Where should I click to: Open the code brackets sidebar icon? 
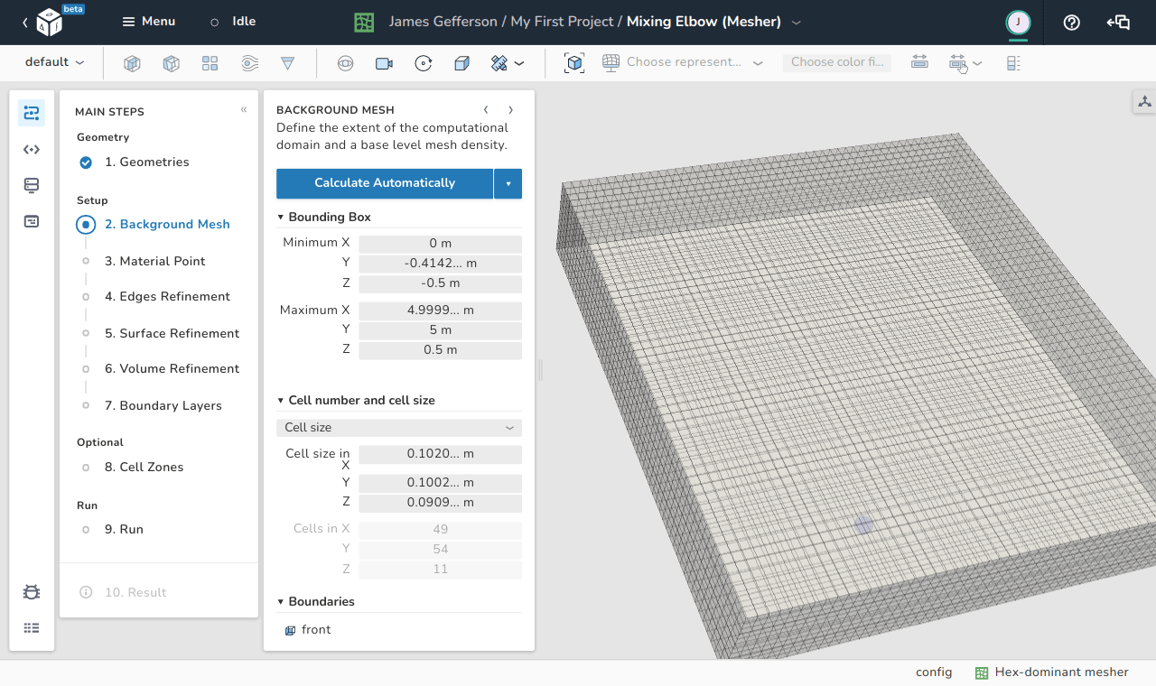(32, 150)
